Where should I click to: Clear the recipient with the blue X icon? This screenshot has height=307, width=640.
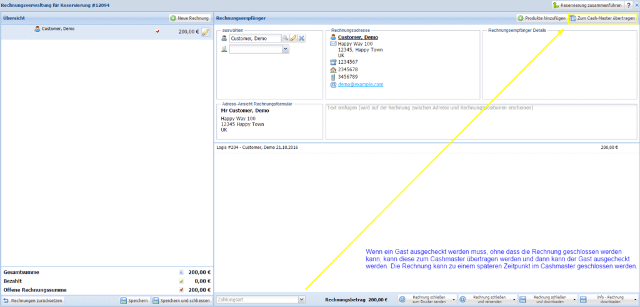pos(301,39)
